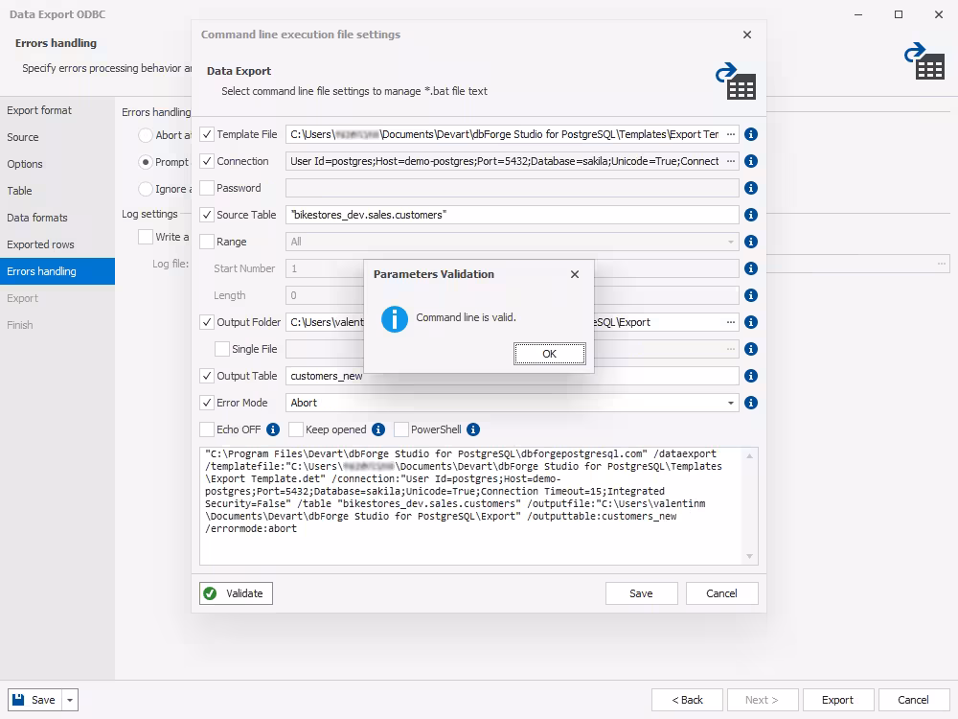Go to Data formats wizard page
This screenshot has height=719, width=958.
[x=57, y=218]
